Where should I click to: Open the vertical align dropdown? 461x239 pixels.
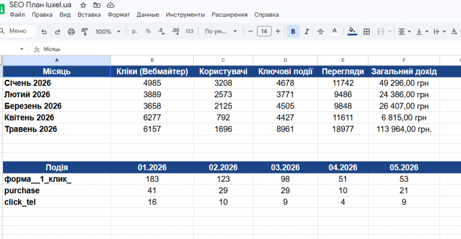422,31
